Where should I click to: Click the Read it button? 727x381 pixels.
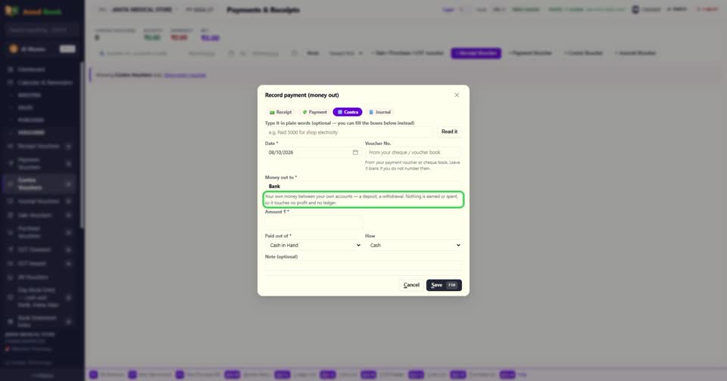click(449, 132)
